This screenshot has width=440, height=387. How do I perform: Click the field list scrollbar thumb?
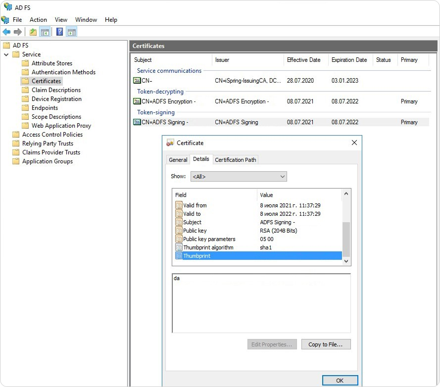pos(346,239)
